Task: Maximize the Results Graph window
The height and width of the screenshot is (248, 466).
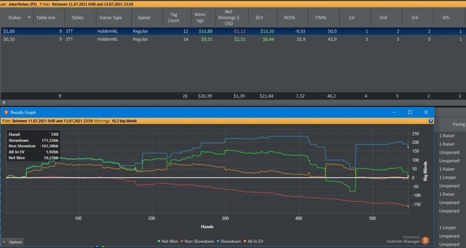Action: click(x=410, y=112)
